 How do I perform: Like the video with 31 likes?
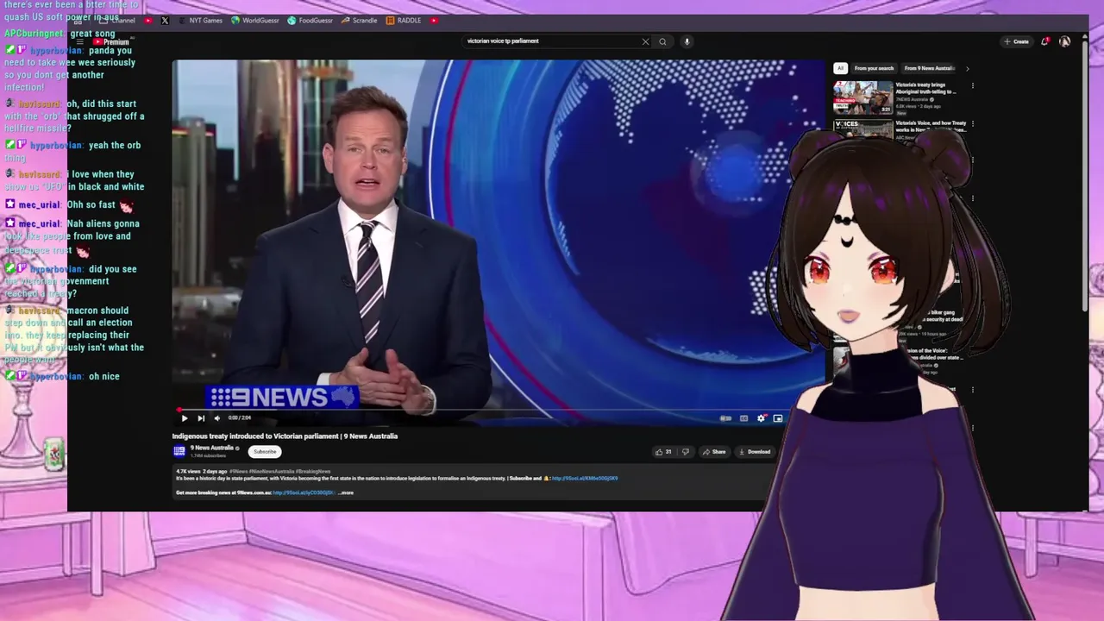click(x=662, y=452)
